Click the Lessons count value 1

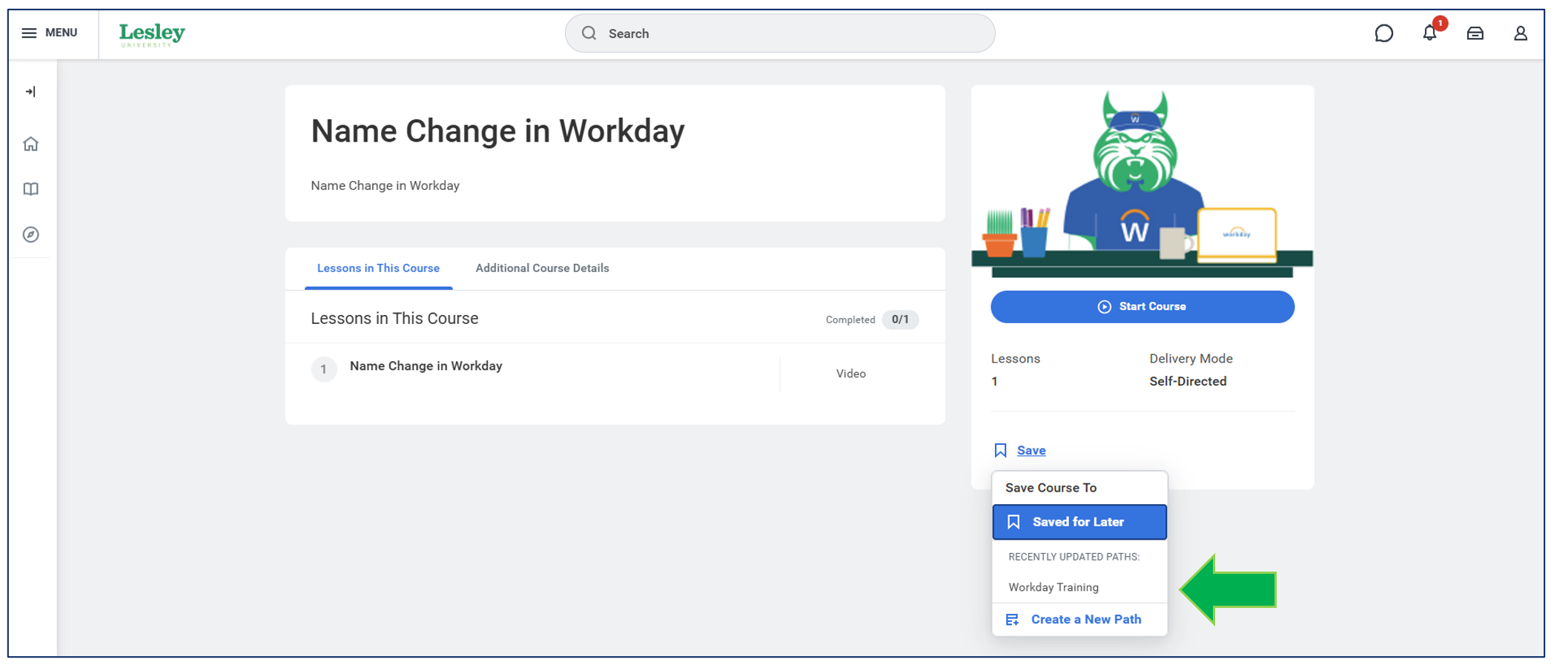point(994,382)
